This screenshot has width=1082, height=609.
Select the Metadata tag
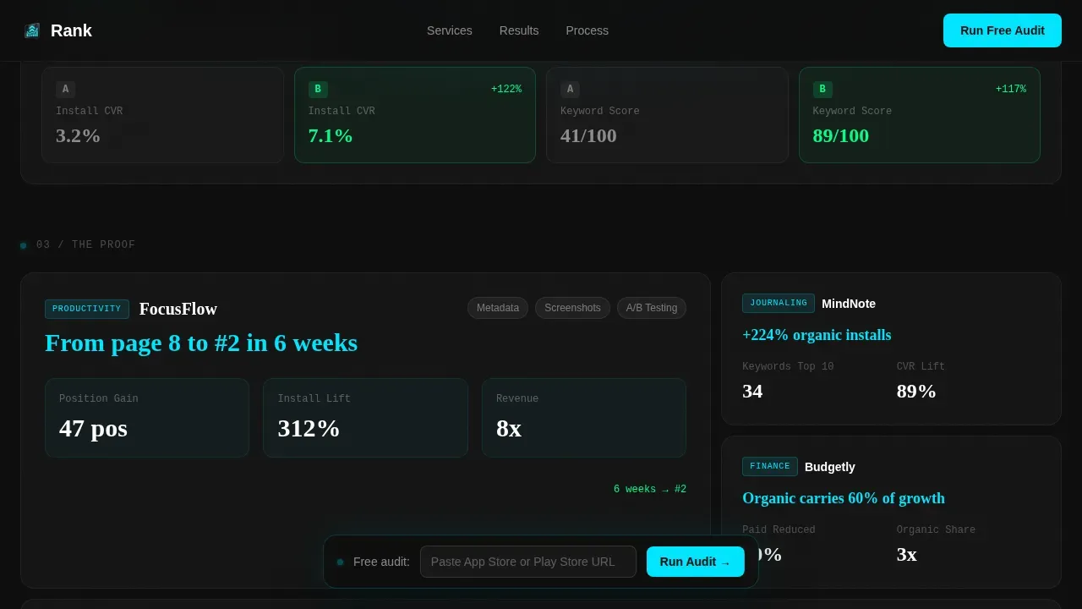(498, 308)
